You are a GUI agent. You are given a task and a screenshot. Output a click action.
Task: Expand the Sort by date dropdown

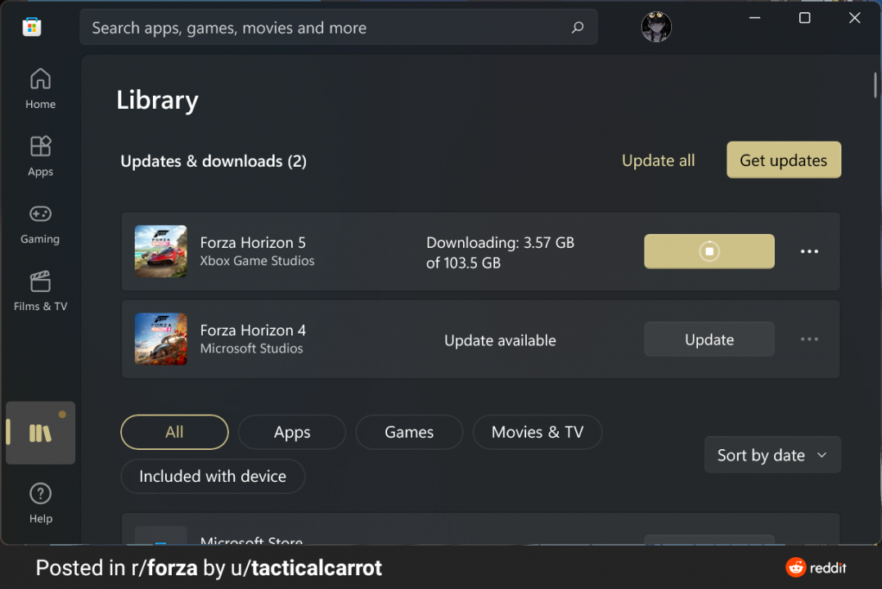(x=772, y=455)
